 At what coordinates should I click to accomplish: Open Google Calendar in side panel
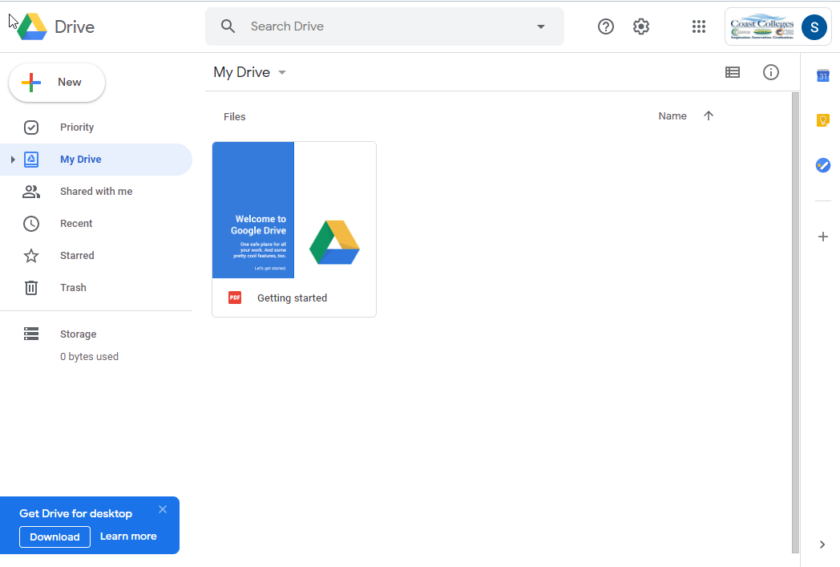(822, 75)
